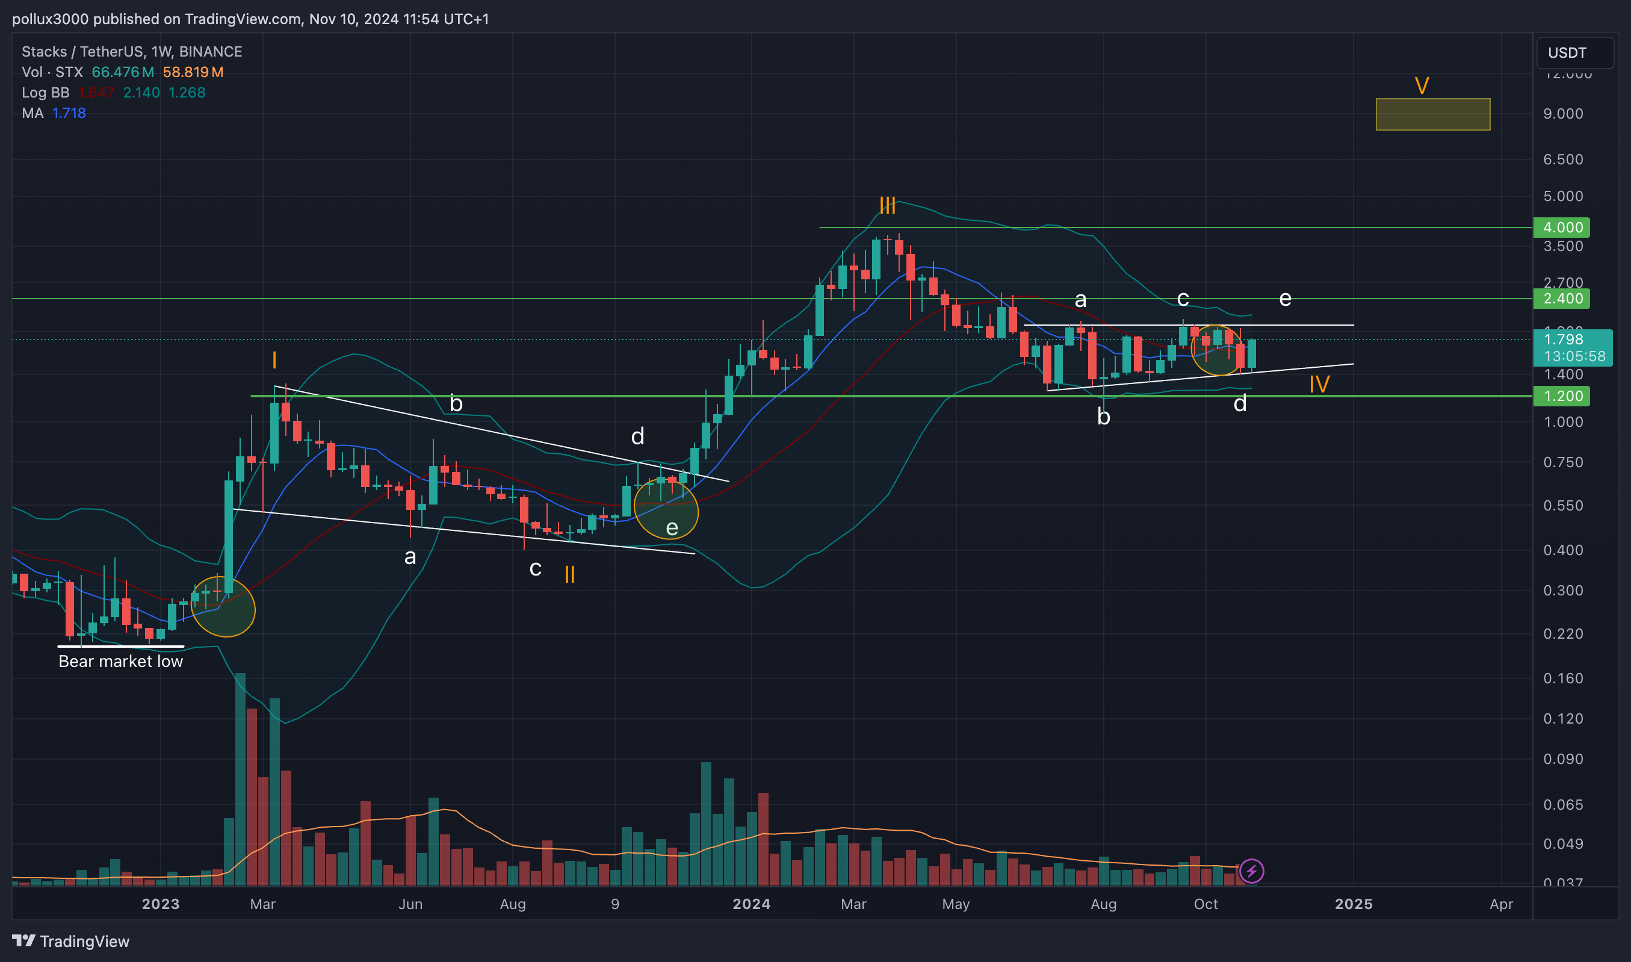Click the orange circle near wave II 'e'
Viewport: 1631px width, 962px height.
[x=666, y=508]
